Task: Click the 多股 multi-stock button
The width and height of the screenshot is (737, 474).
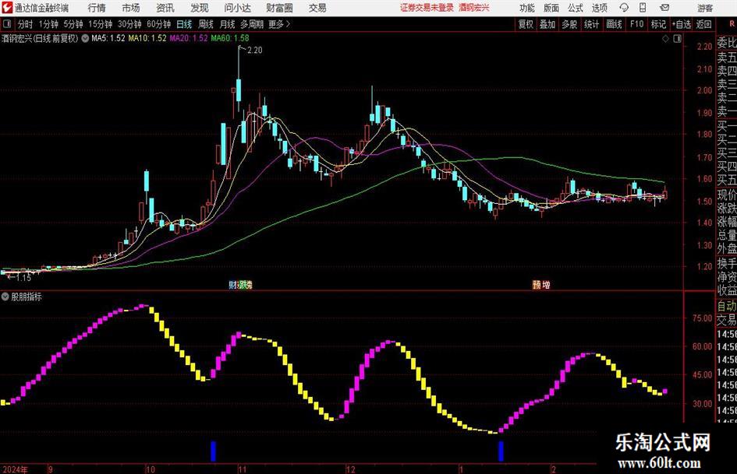Action: 569,24
